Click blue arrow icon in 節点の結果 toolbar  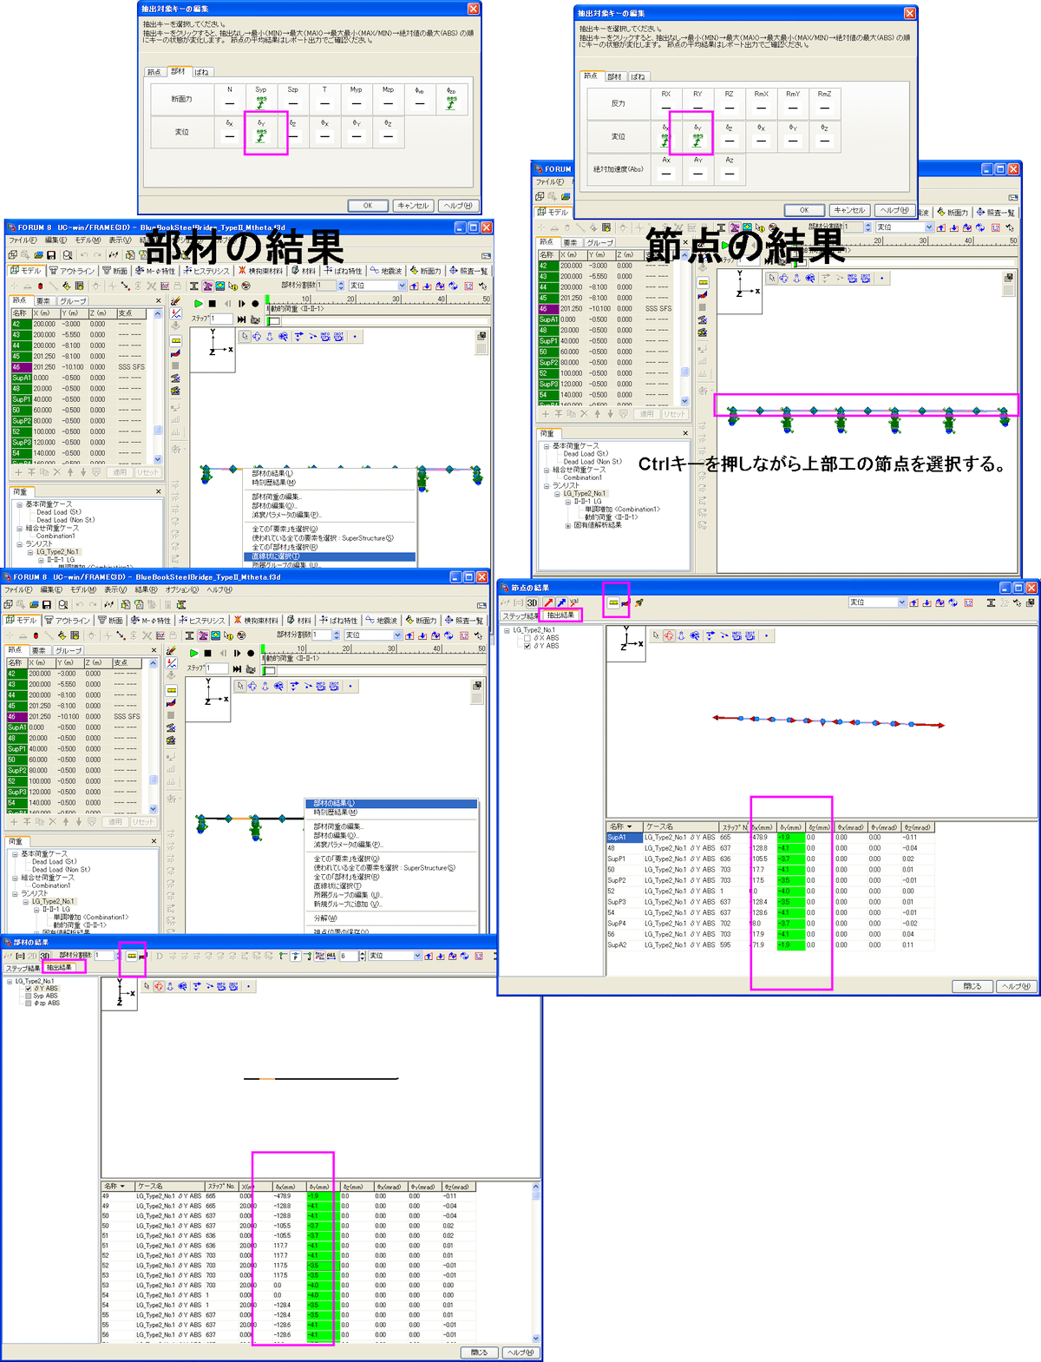561,602
